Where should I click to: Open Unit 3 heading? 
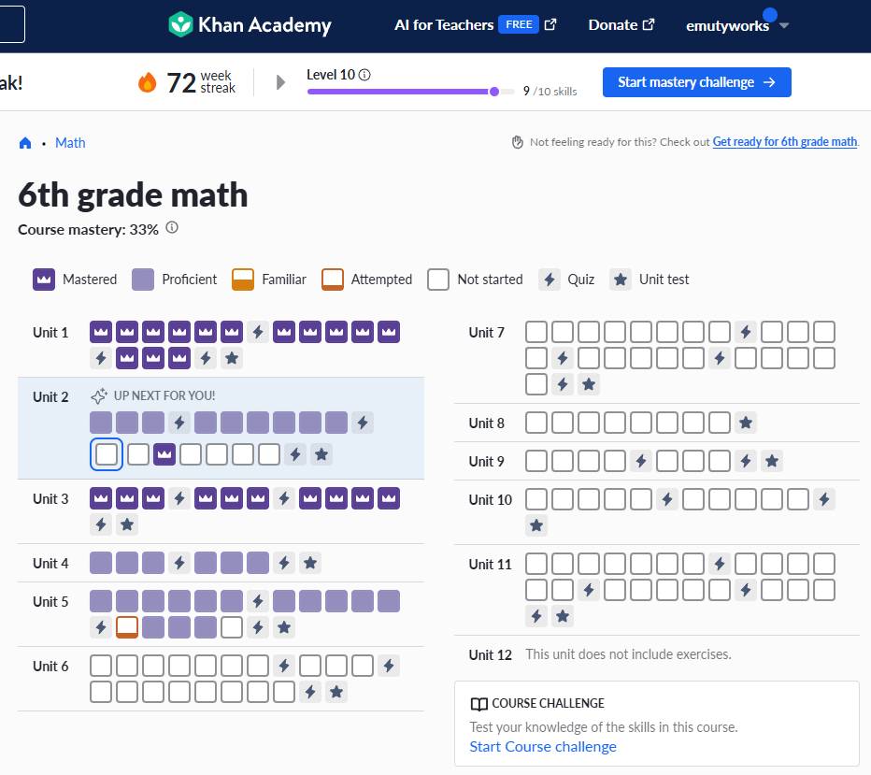(x=50, y=499)
